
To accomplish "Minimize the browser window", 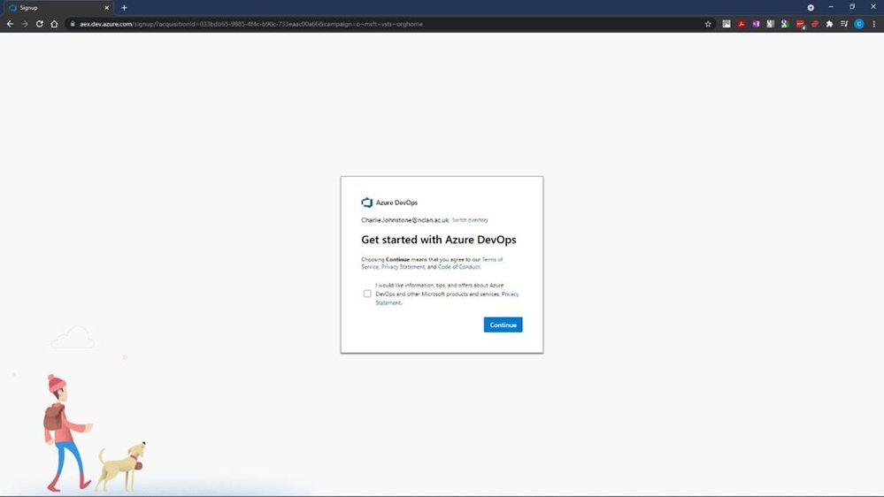I will click(x=831, y=7).
